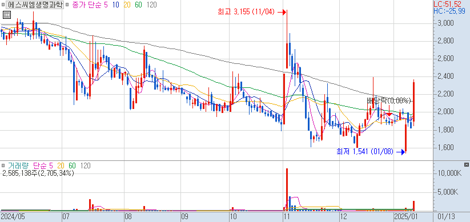
Task: Click the 3,000 price axis label
Action: (x=445, y=23)
